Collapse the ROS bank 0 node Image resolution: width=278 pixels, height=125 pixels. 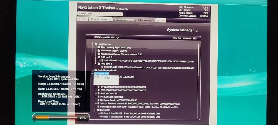96,57
